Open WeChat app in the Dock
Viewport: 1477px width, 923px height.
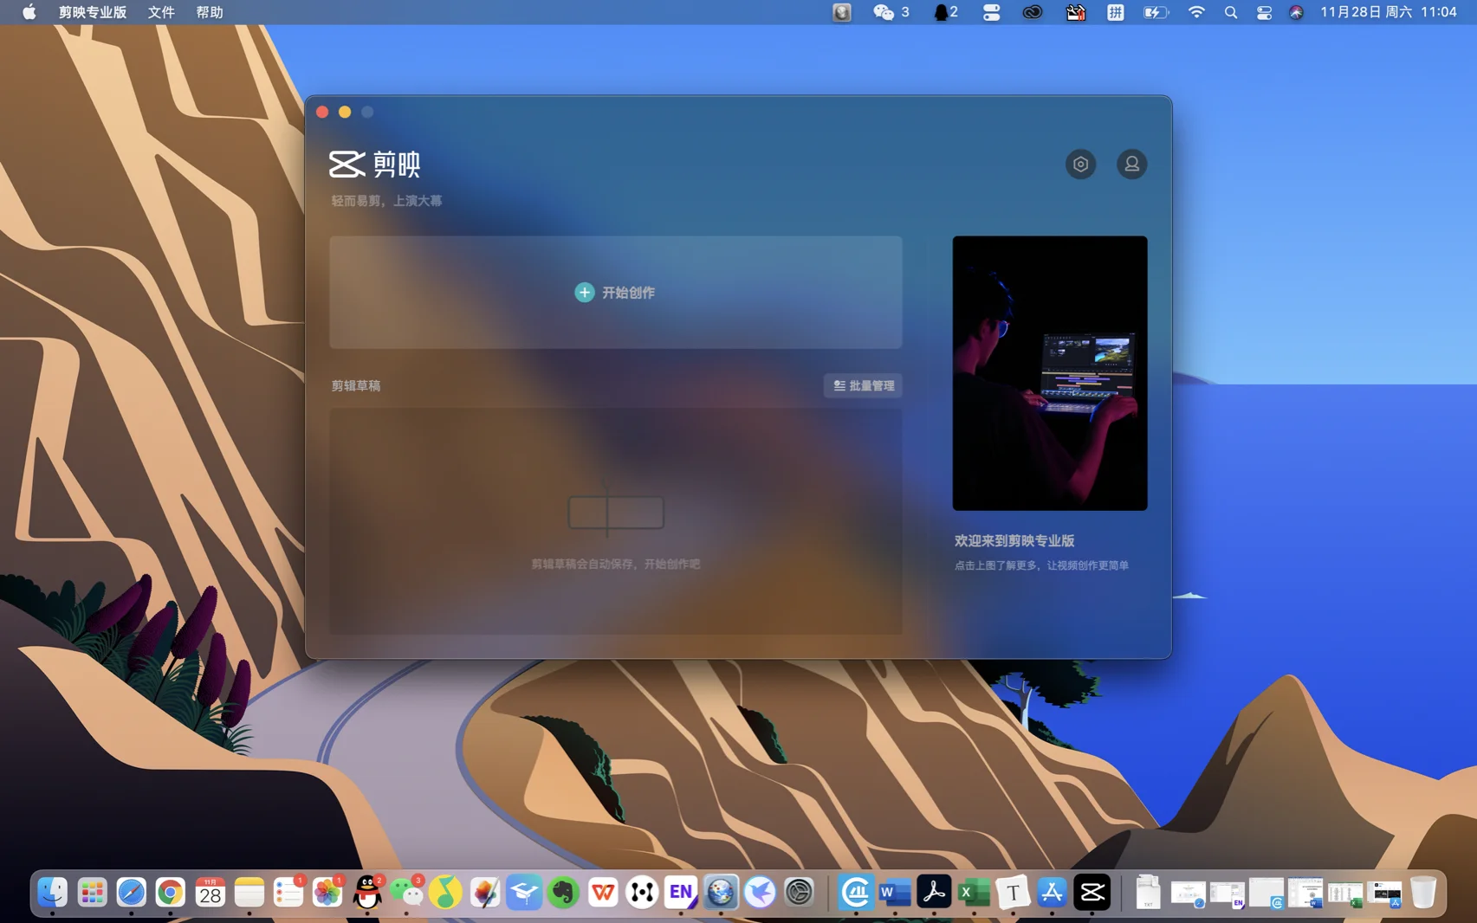[406, 892]
